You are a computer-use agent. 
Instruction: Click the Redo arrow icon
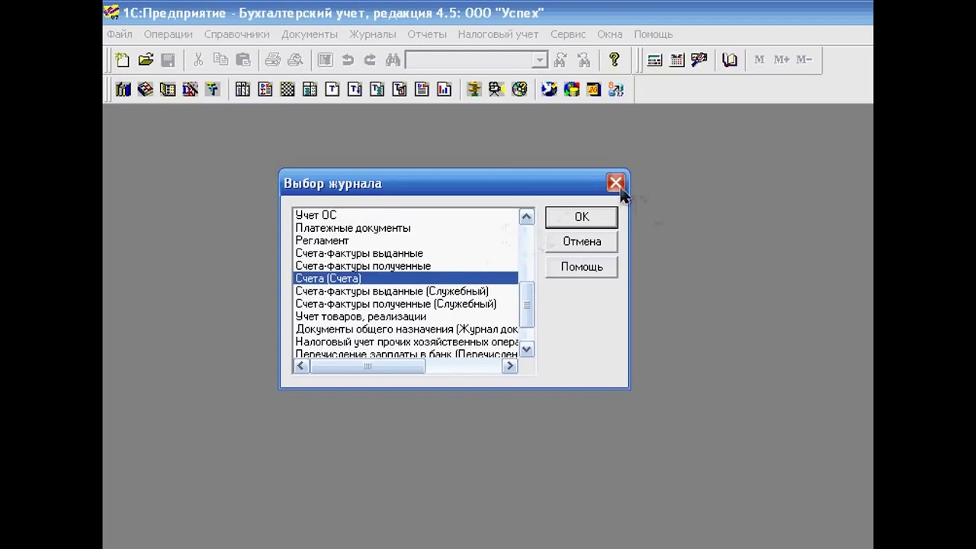[x=370, y=59]
